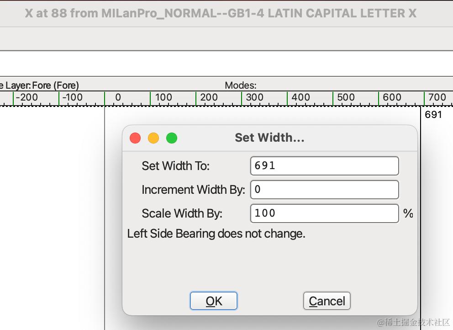Confirm the dialog with OK
The height and width of the screenshot is (330, 453).
(x=214, y=301)
